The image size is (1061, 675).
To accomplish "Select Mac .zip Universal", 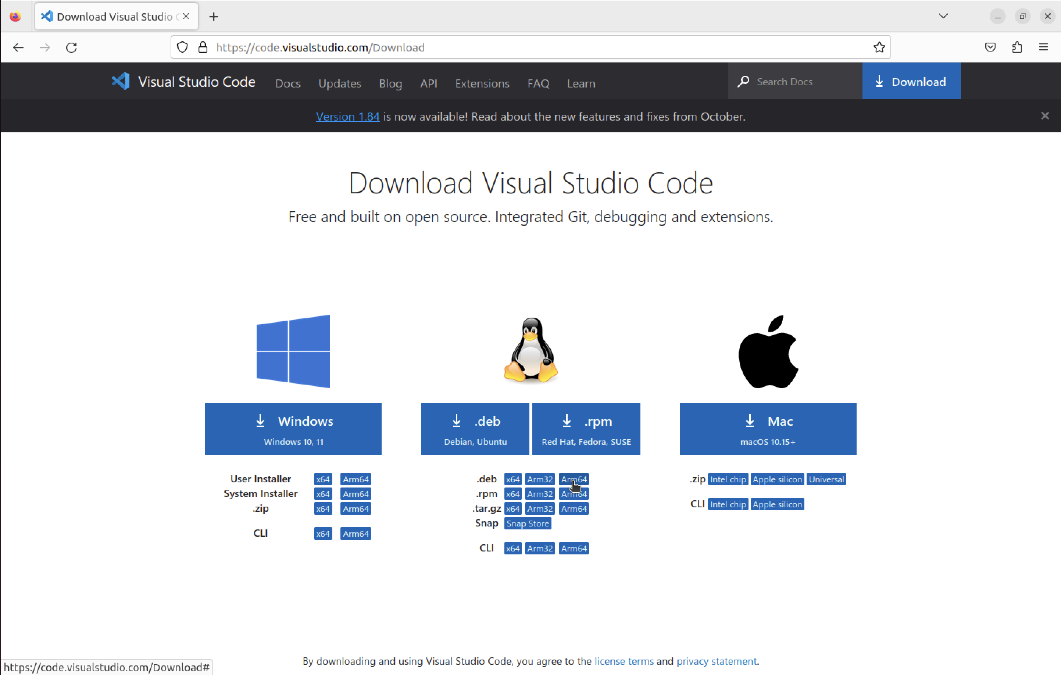I will [x=826, y=479].
